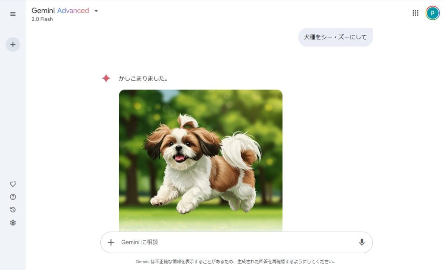Start a new chat with plus button
446x270 pixels.
(13, 45)
